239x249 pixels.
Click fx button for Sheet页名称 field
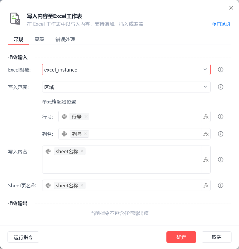tap(206, 185)
